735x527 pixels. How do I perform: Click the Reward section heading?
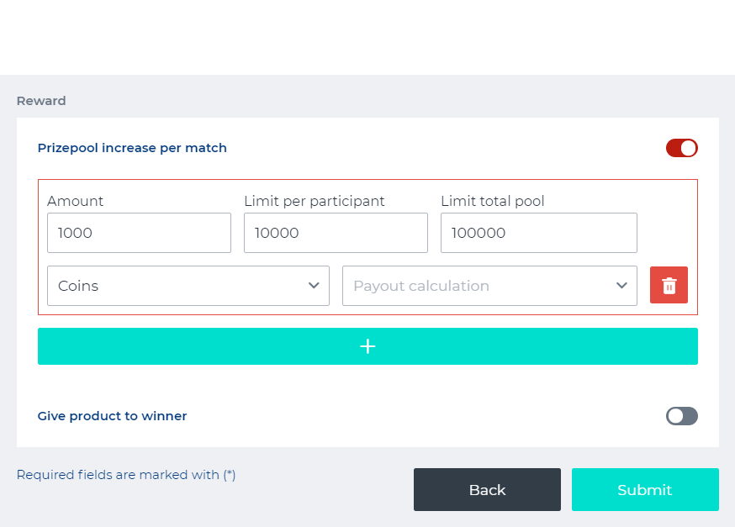(41, 101)
